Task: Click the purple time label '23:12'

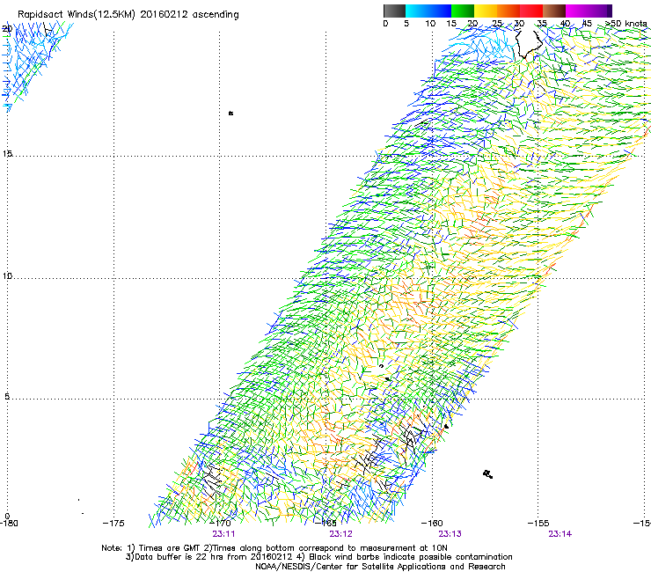Action: pyautogui.click(x=340, y=534)
